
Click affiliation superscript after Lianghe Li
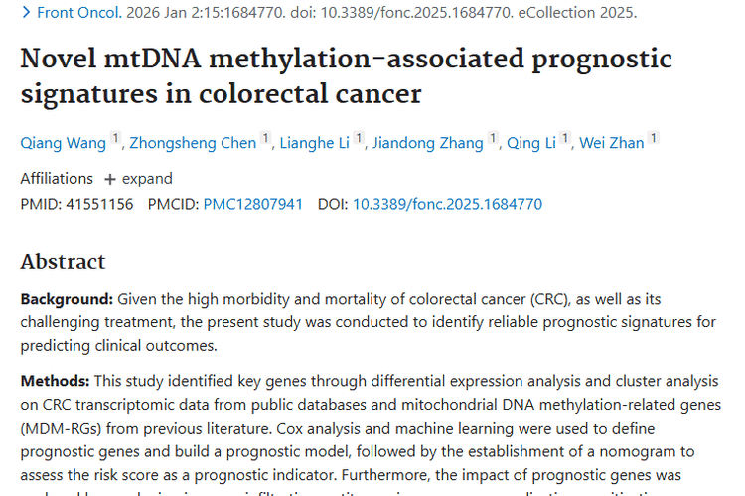359,139
